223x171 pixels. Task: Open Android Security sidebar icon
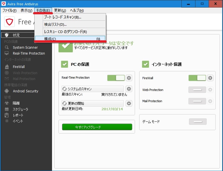coord(7,91)
